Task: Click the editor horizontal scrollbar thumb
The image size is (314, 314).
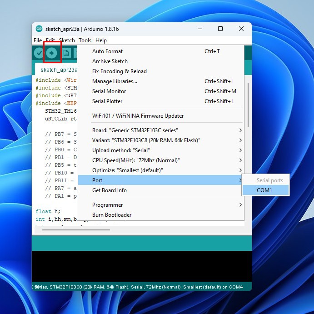Action: 75,229
